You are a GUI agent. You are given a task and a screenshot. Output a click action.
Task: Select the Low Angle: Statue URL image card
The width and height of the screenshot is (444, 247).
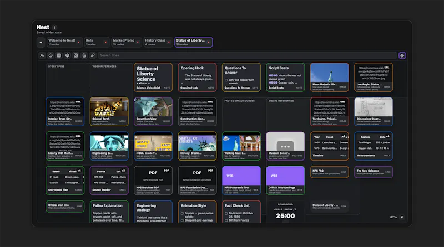click(374, 77)
